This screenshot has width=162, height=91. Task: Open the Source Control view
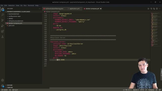3,20
